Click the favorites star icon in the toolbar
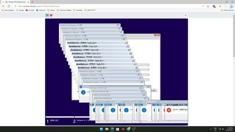 [208, 6]
